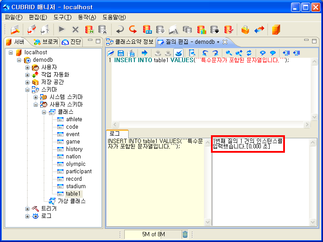The width and height of the screenshot is (323, 242).
Task: Expand the 트리거 node
Action: (28, 209)
